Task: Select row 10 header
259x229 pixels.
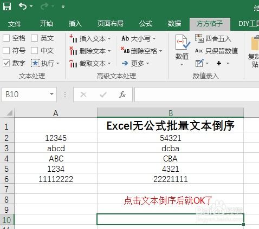Action: [x=7, y=220]
